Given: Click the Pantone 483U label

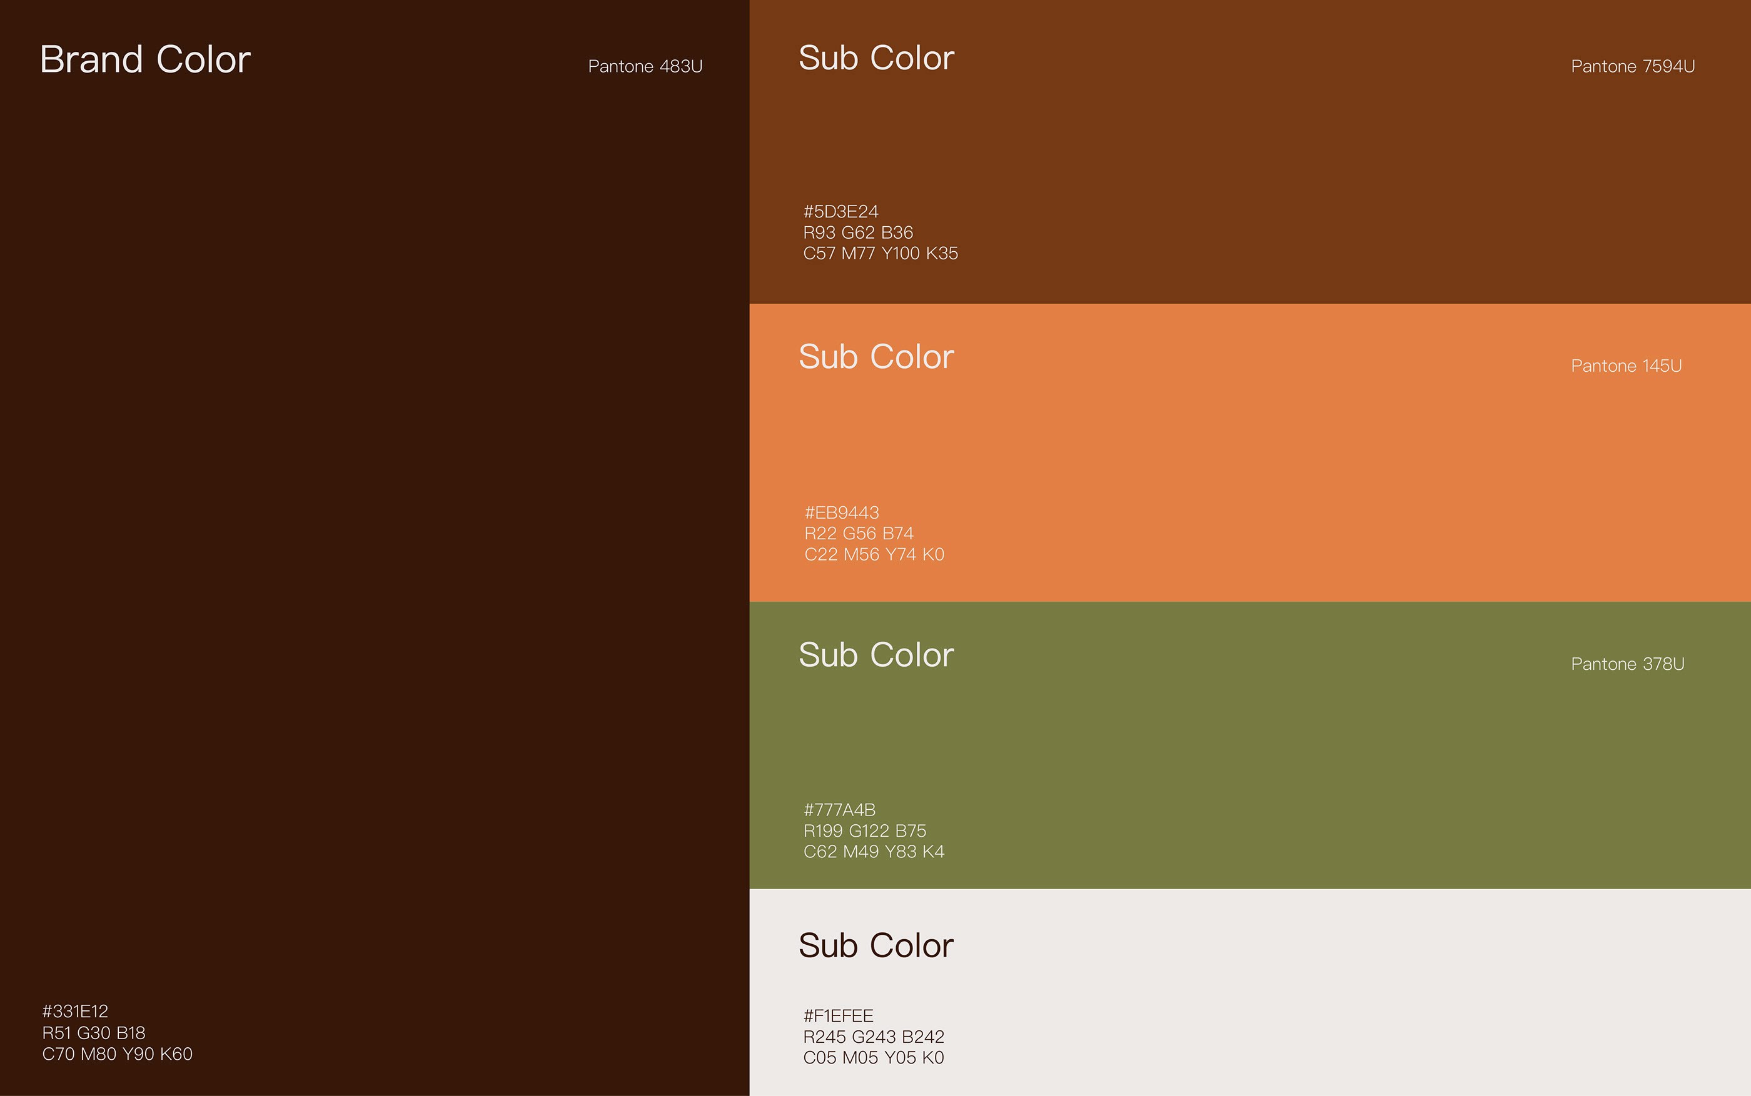Looking at the screenshot, I should tap(645, 67).
